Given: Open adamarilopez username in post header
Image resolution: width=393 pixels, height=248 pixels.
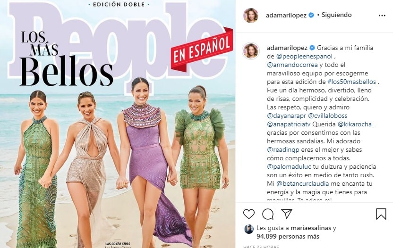Looking at the screenshot, I should point(286,15).
